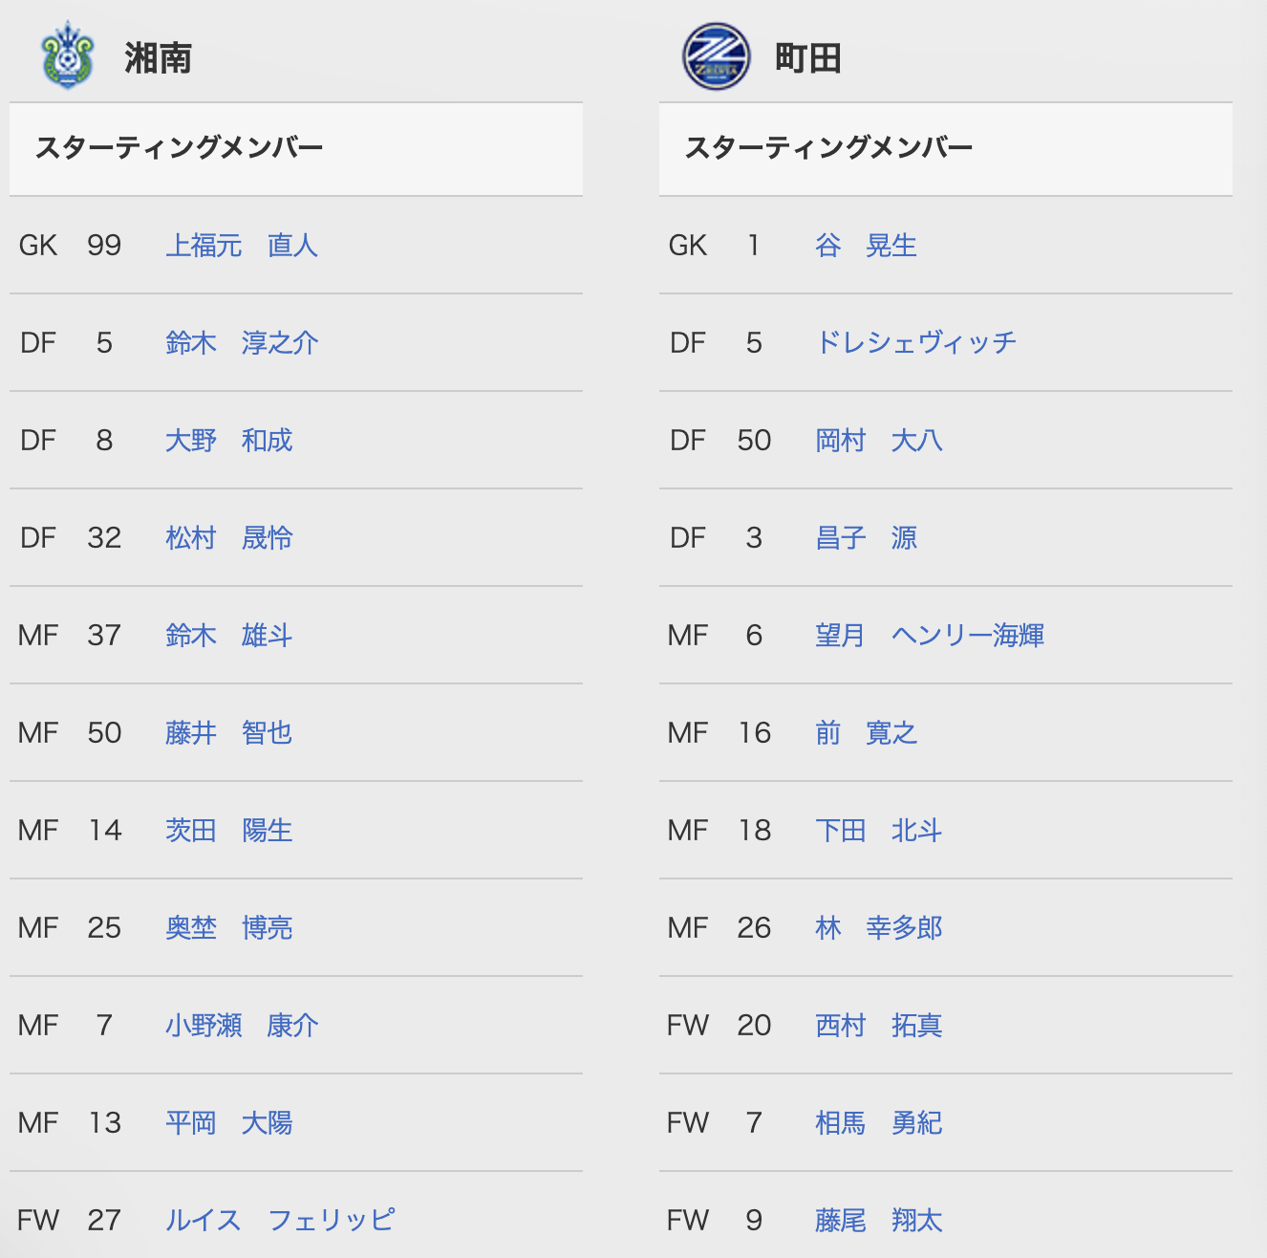Select 下田 北斗 in Machida lineup
The height and width of the screenshot is (1258, 1267).
coord(879,831)
